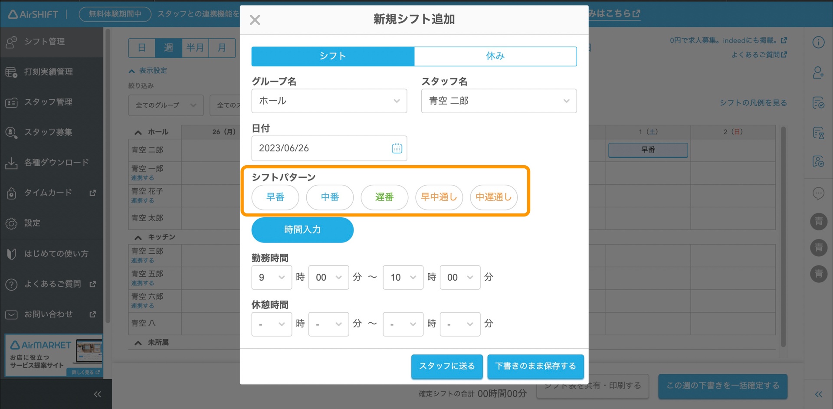Open the スタッフ名 dropdown showing 青空 二郎

tap(498, 101)
